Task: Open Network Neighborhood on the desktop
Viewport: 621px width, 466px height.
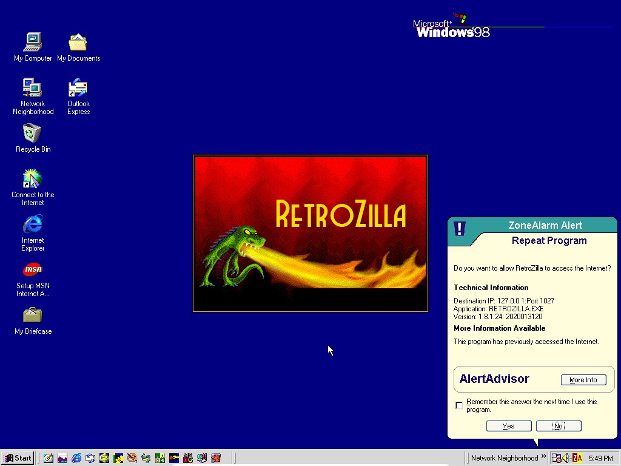Action: click(x=32, y=88)
